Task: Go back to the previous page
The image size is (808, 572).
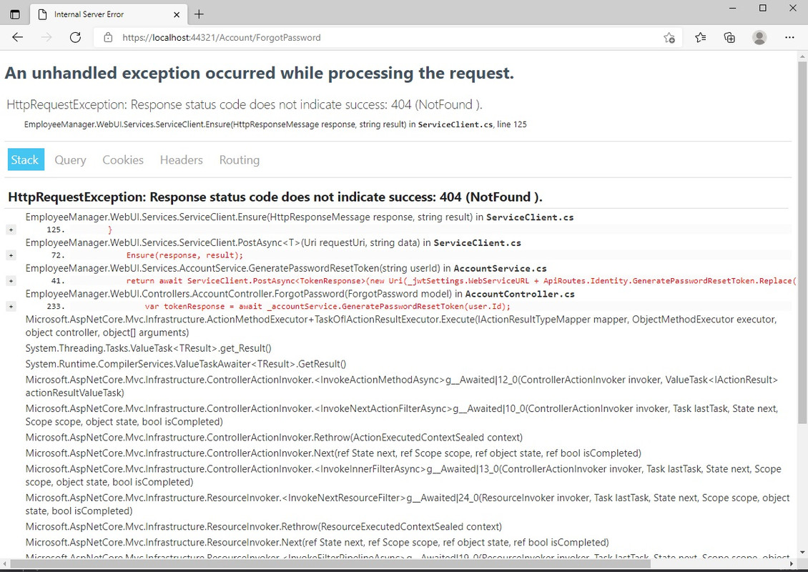Action: point(18,37)
